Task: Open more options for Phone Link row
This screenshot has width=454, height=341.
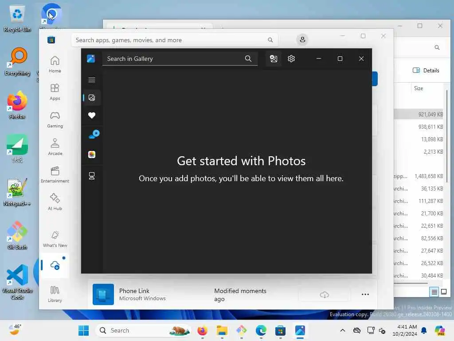Action: pos(365,295)
